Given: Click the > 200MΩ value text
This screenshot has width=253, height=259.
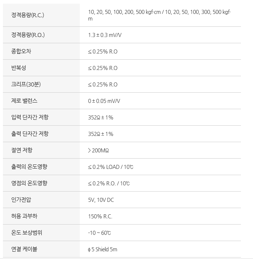Looking at the screenshot, I should tap(98, 151).
